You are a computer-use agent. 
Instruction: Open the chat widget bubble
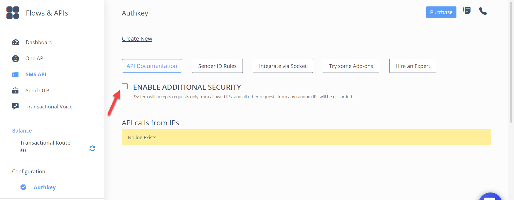pyautogui.click(x=490, y=197)
